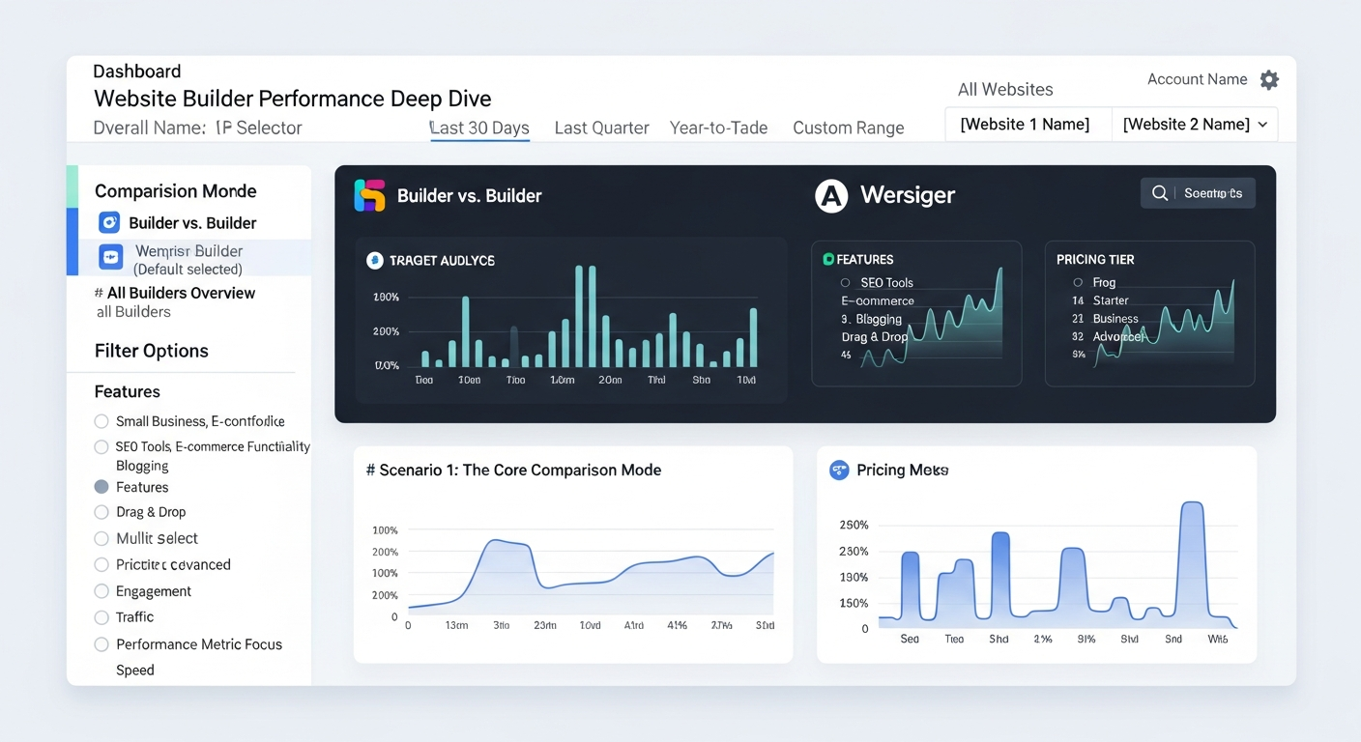1361x742 pixels.
Task: Open the Website 1 Name selector
Action: pyautogui.click(x=1028, y=124)
